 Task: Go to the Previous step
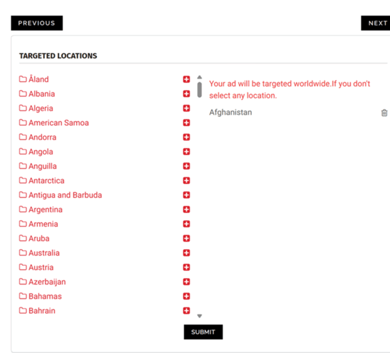coord(37,23)
